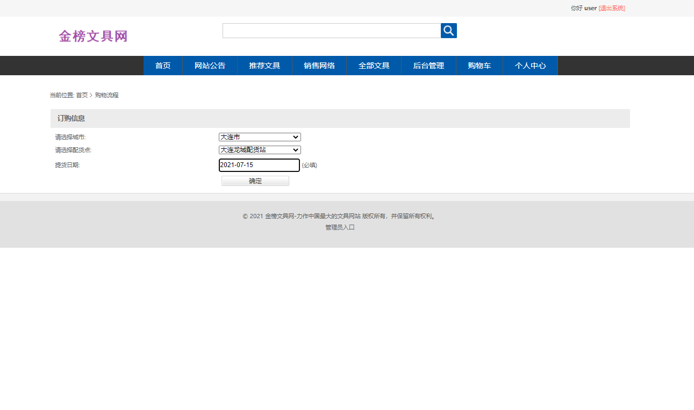Select 推荐文具 from the navigation bar
This screenshot has width=694, height=410.
click(264, 65)
